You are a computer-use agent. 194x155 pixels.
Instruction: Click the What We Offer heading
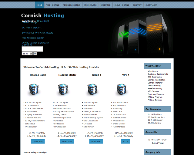coord(158,66)
